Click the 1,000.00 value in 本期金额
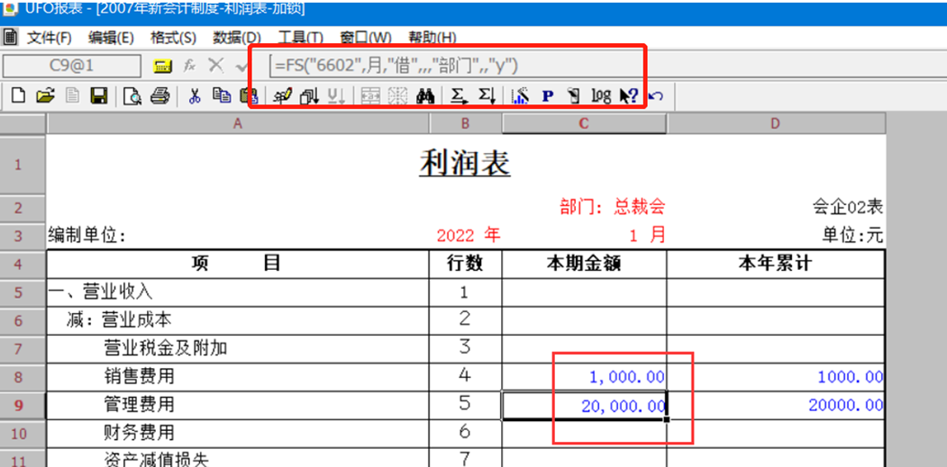Image resolution: width=947 pixels, height=467 pixels. pos(626,378)
